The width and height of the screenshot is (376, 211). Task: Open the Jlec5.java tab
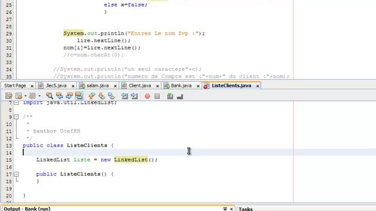click(x=56, y=86)
